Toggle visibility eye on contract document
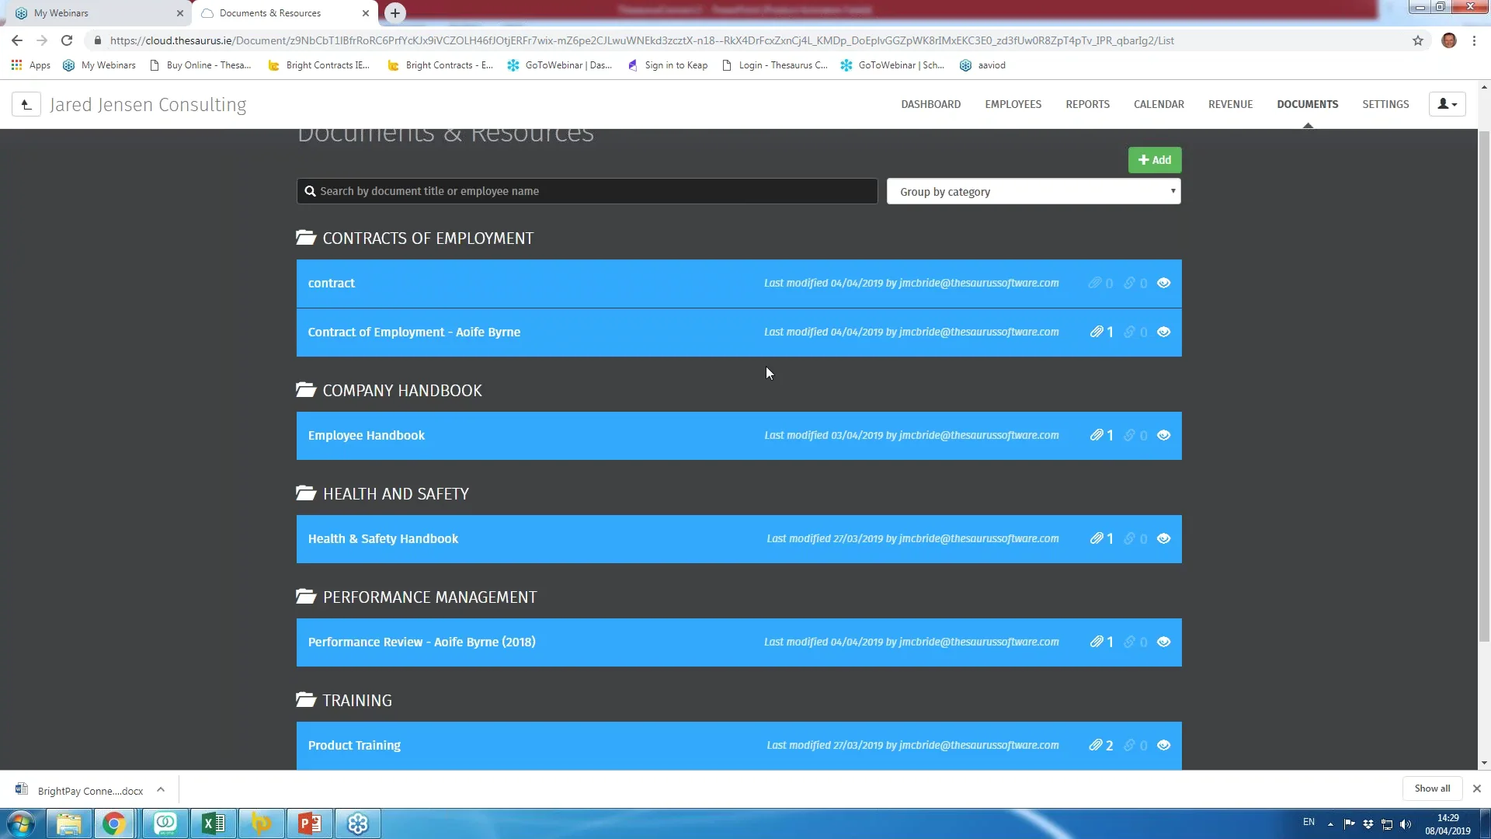 1163,284
